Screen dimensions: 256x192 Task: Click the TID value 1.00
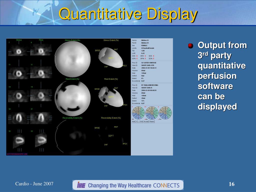[143, 51]
